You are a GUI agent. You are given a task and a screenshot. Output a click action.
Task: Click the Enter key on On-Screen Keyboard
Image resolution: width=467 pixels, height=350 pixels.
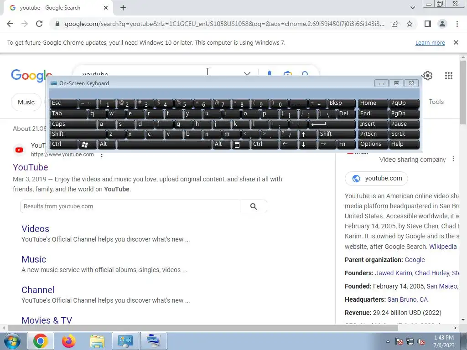click(332, 124)
